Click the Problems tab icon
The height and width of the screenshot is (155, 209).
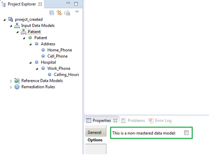click(x=124, y=121)
